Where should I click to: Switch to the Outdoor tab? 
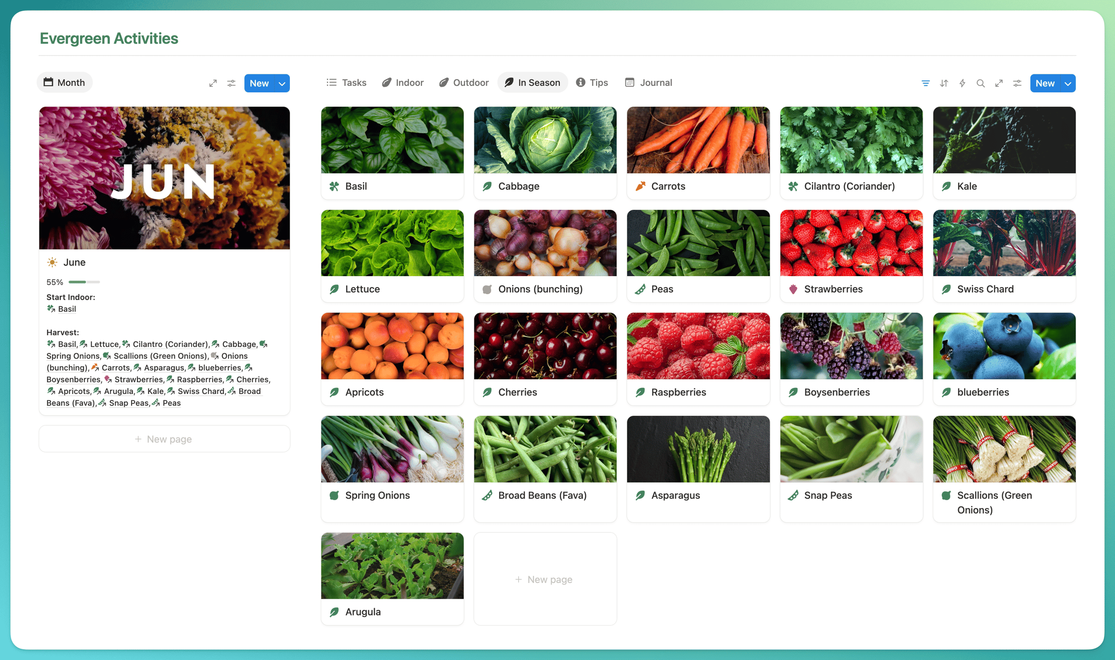464,83
